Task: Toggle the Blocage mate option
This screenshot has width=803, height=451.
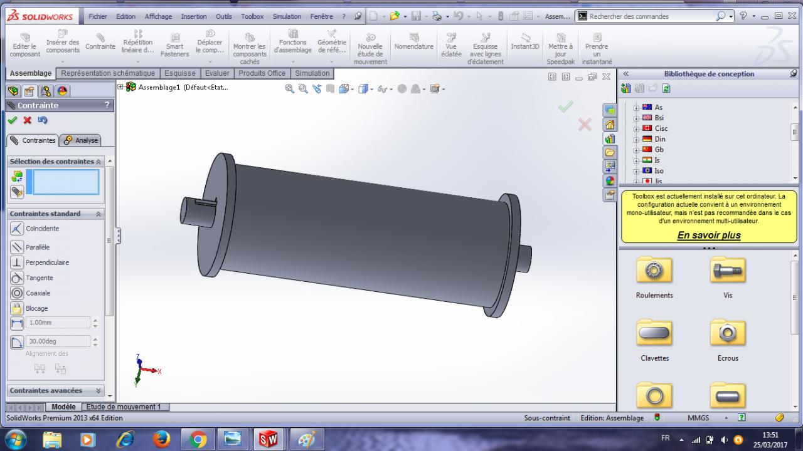Action: pyautogui.click(x=17, y=308)
